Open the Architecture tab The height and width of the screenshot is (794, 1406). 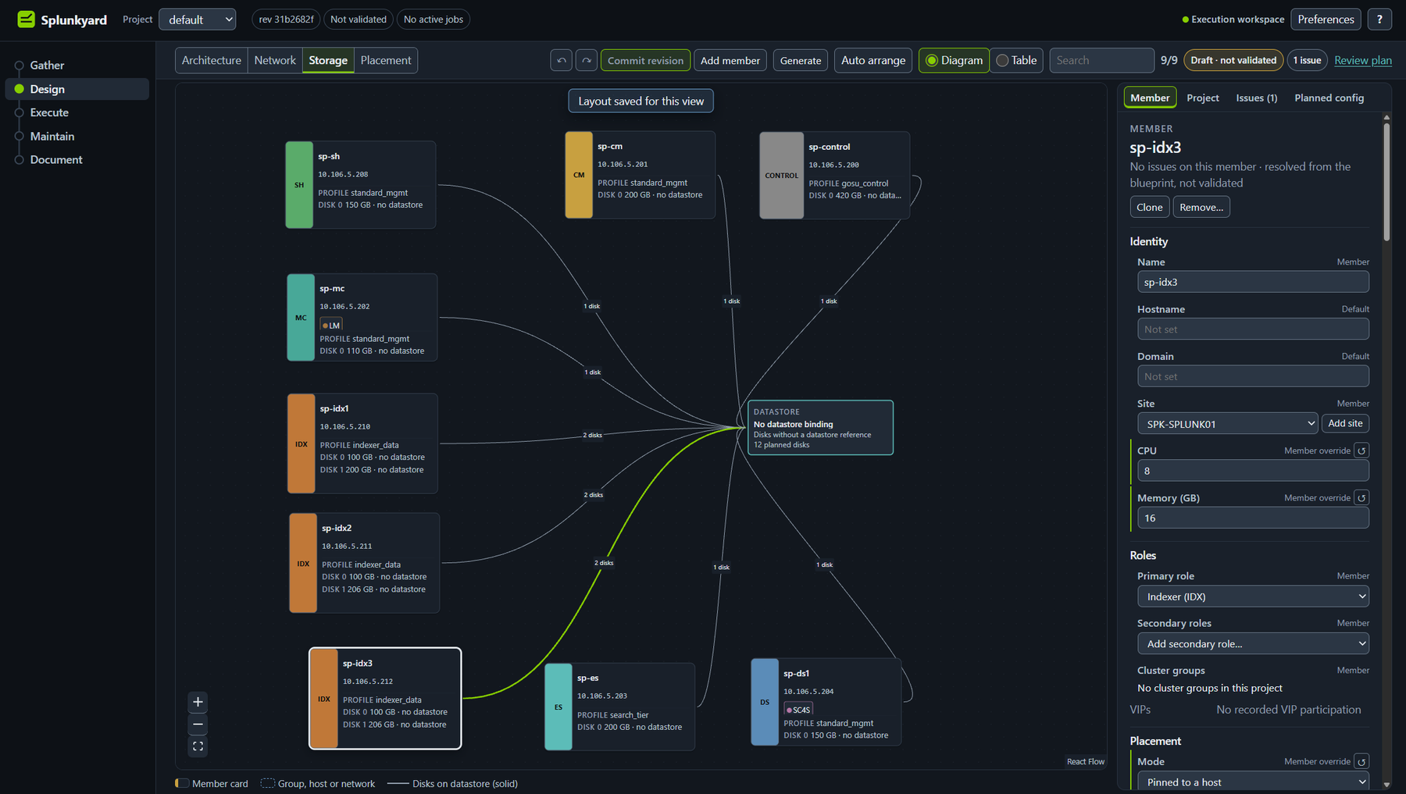pos(212,60)
